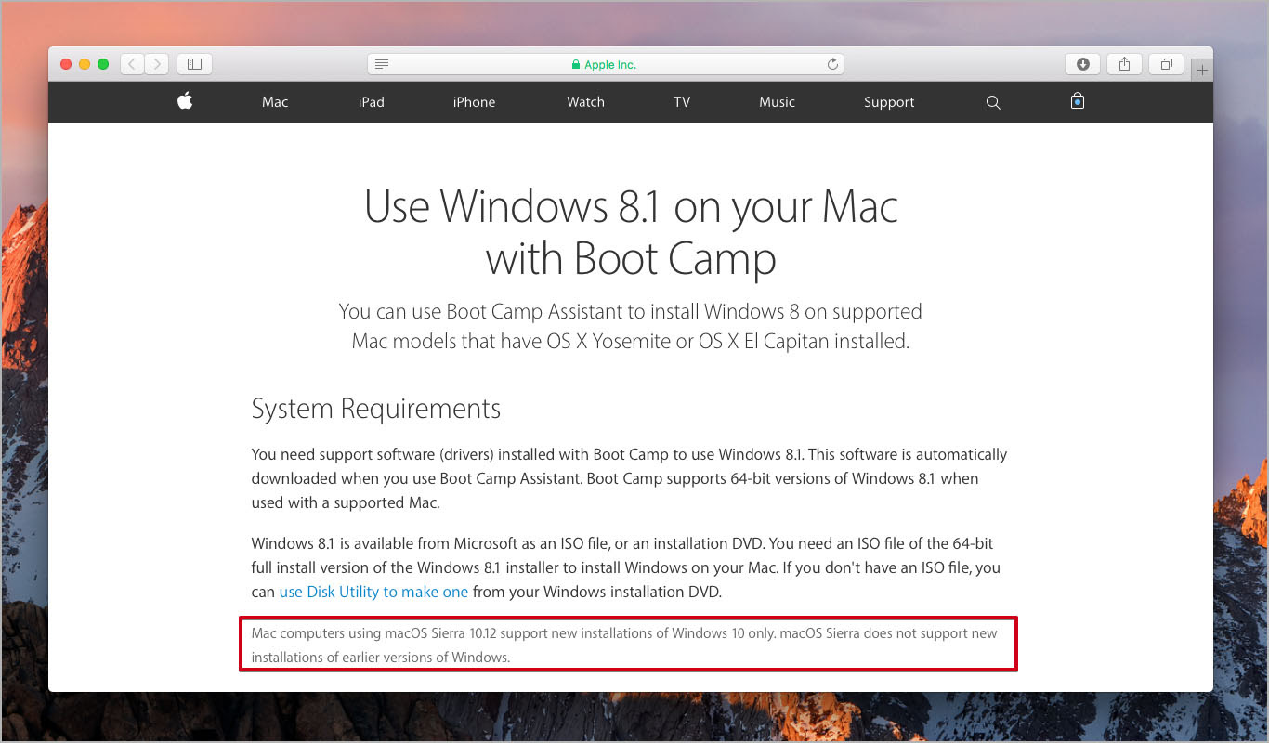Click the 'You can use Boot Camp Assistant' subtitle

(630, 326)
